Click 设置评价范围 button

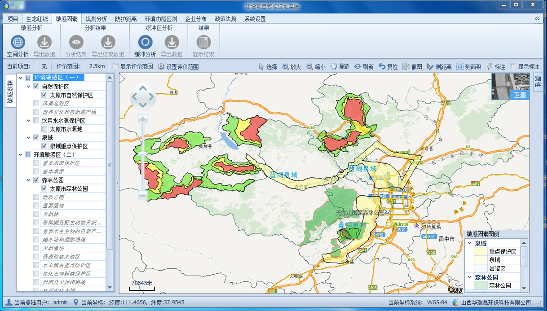[178, 66]
